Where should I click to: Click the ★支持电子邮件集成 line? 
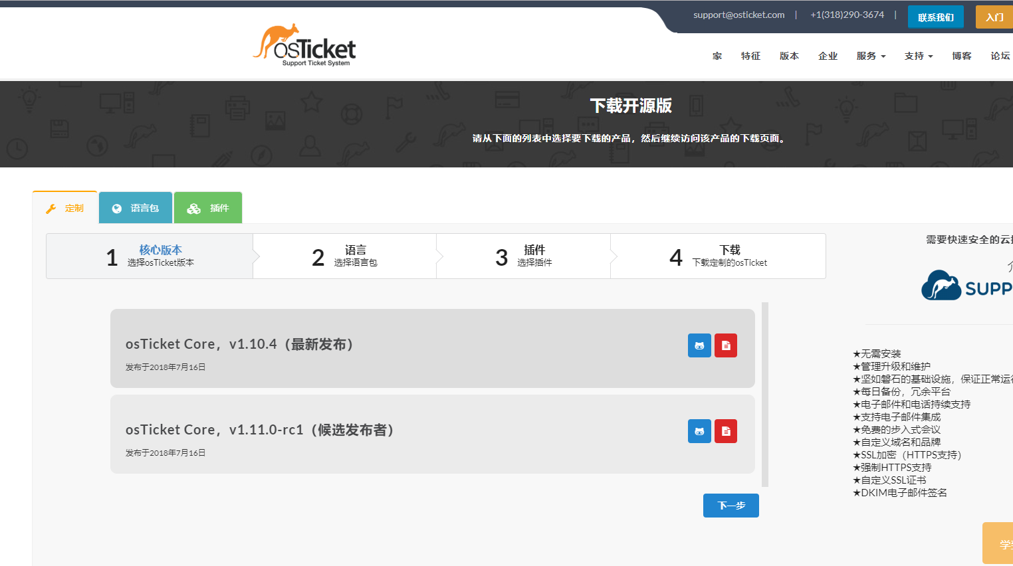(x=897, y=417)
